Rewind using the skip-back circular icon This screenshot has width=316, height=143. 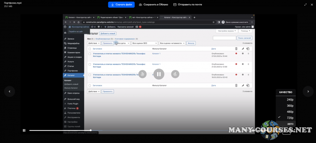[143, 74]
